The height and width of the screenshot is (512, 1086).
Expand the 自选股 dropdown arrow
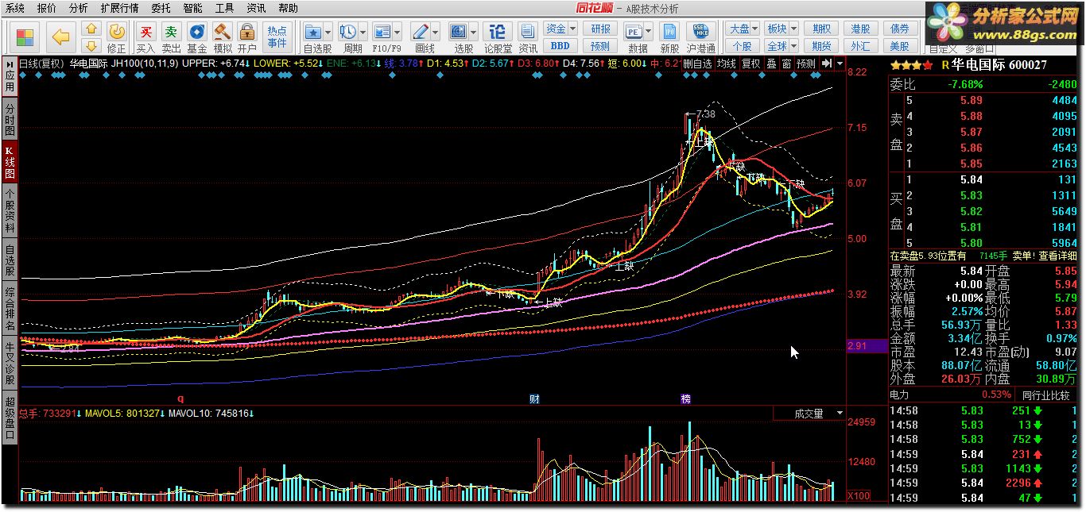coord(328,32)
